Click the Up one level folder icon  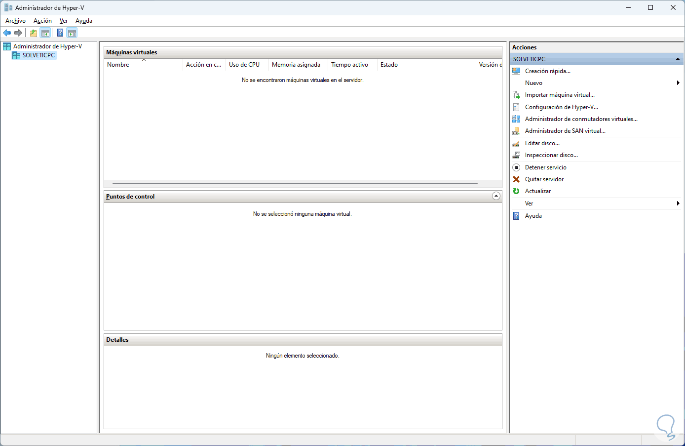pos(34,33)
